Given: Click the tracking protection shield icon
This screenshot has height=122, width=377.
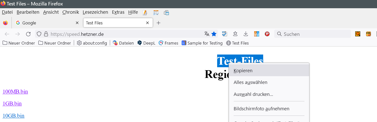Looking at the screenshot, I should coord(39,34).
